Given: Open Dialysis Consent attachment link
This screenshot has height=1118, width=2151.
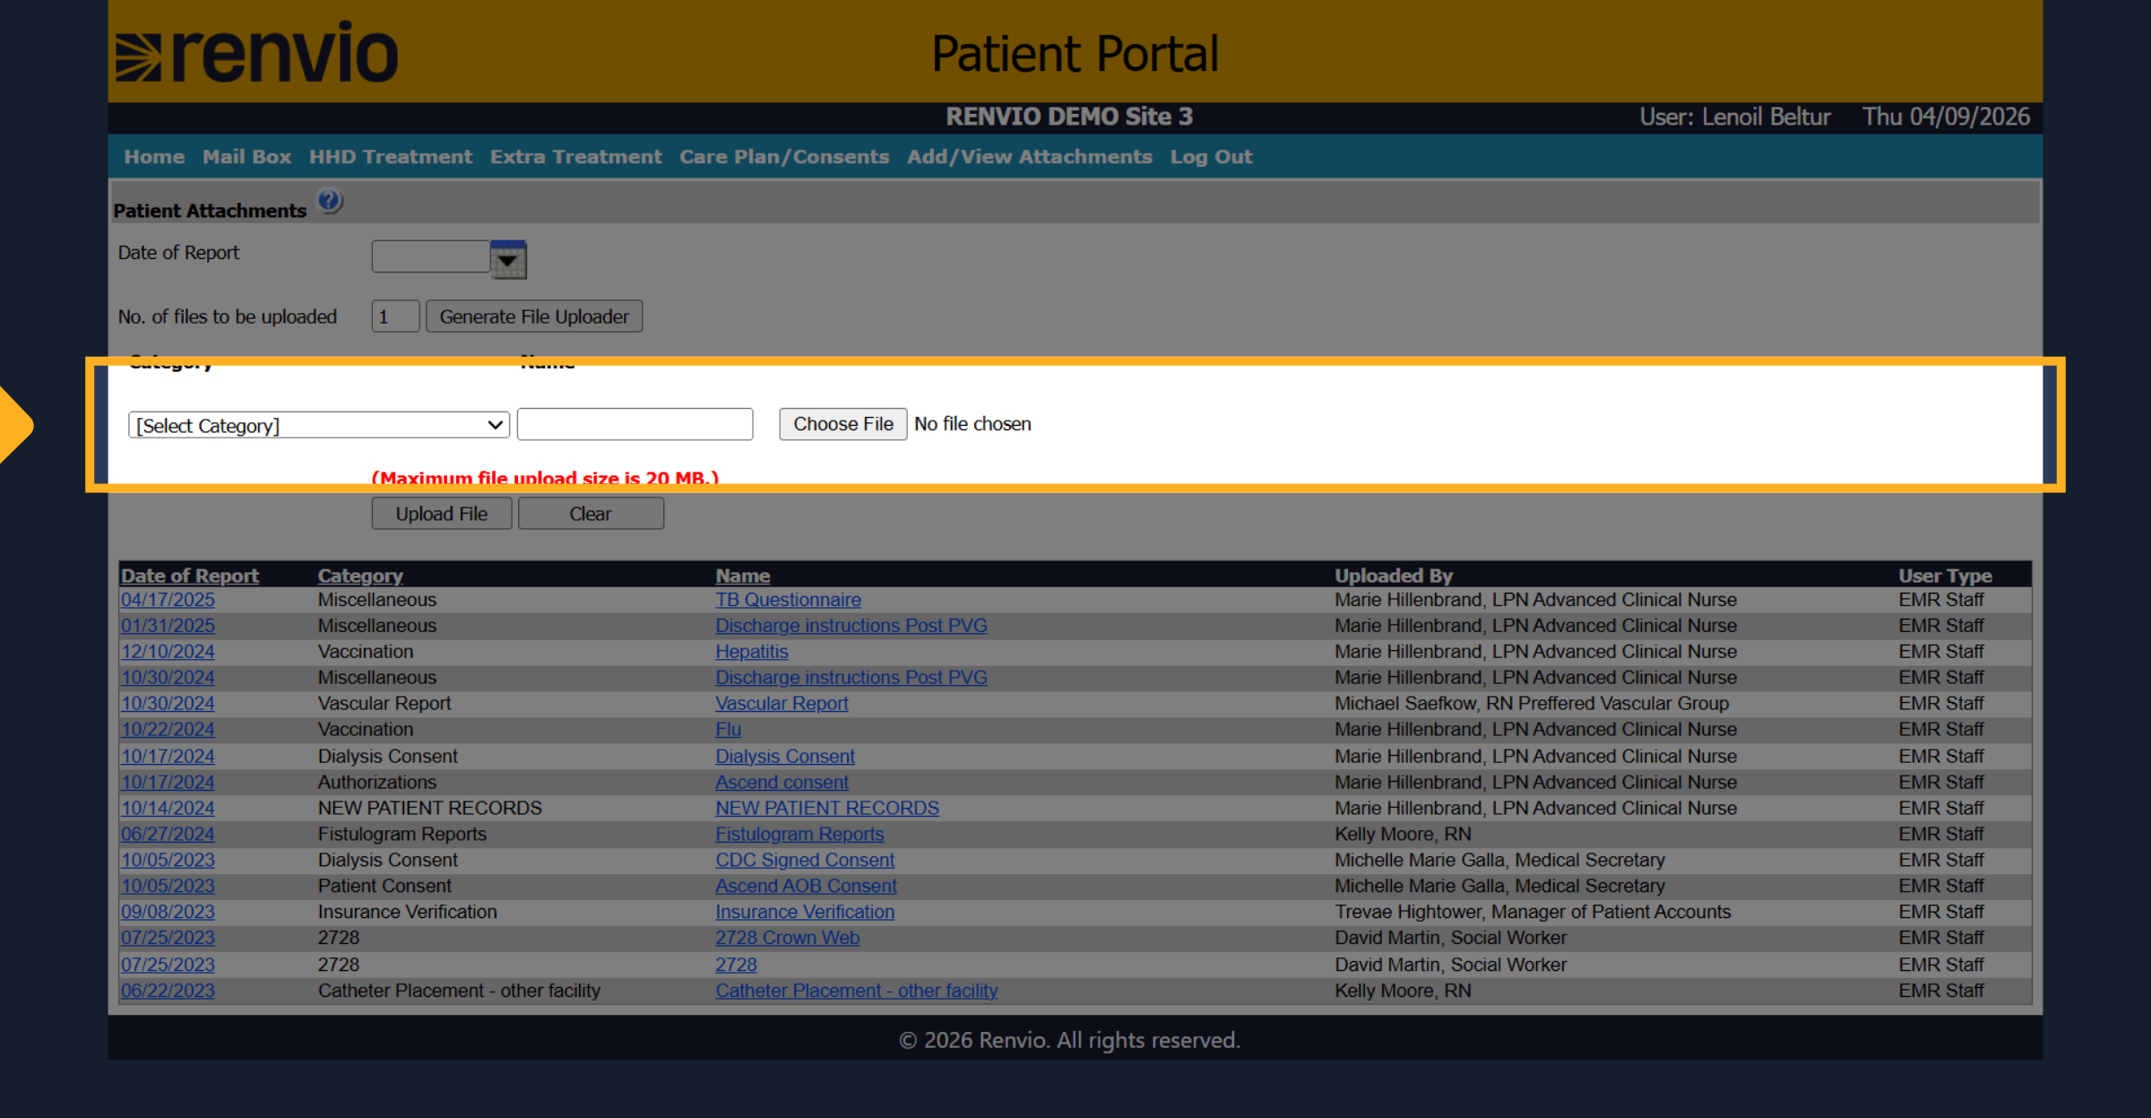Looking at the screenshot, I should 785,757.
